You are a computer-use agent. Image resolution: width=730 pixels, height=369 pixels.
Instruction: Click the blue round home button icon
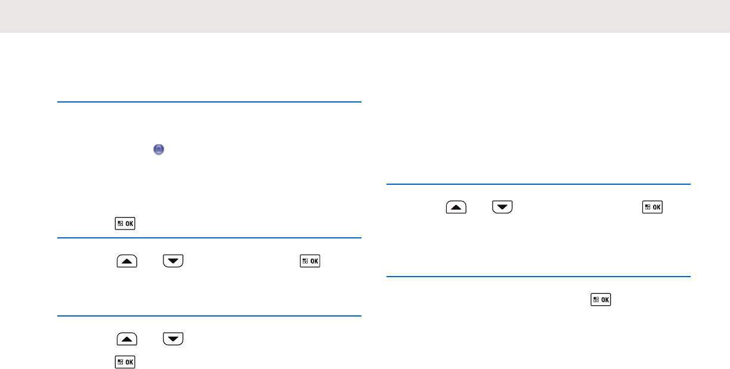(x=159, y=150)
